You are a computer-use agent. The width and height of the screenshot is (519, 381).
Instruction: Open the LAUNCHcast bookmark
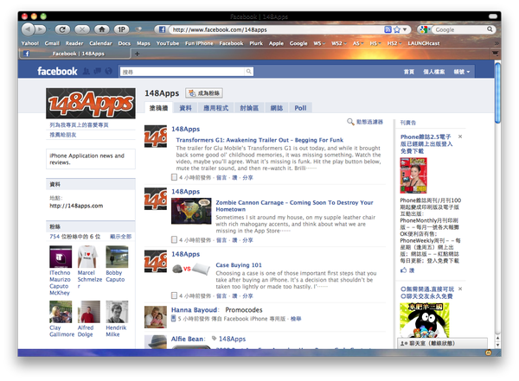click(x=424, y=43)
